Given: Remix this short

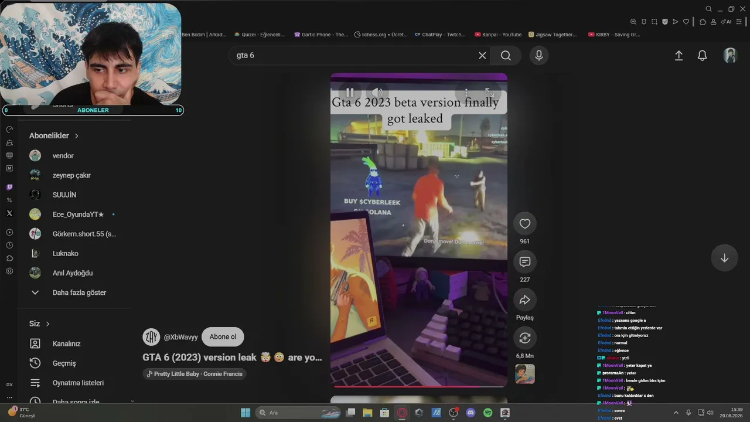Looking at the screenshot, I should coord(525,338).
